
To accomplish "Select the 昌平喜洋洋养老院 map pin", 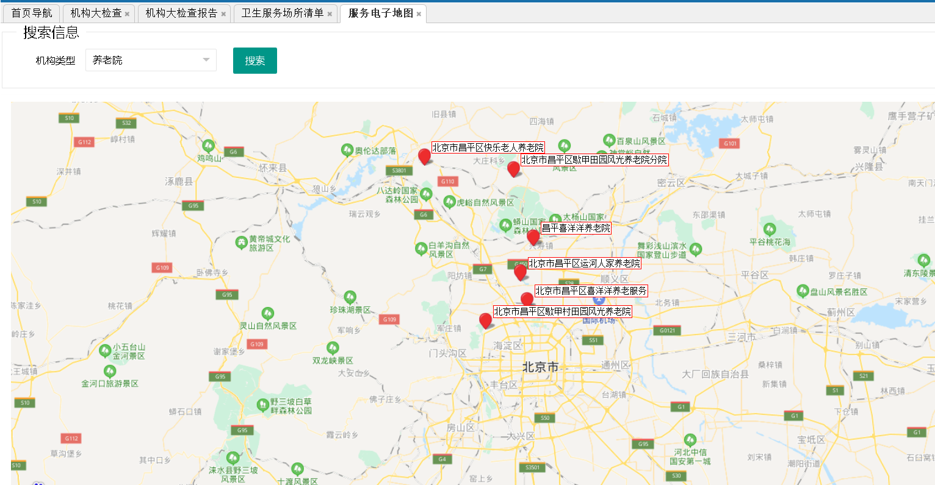I will tap(533, 236).
